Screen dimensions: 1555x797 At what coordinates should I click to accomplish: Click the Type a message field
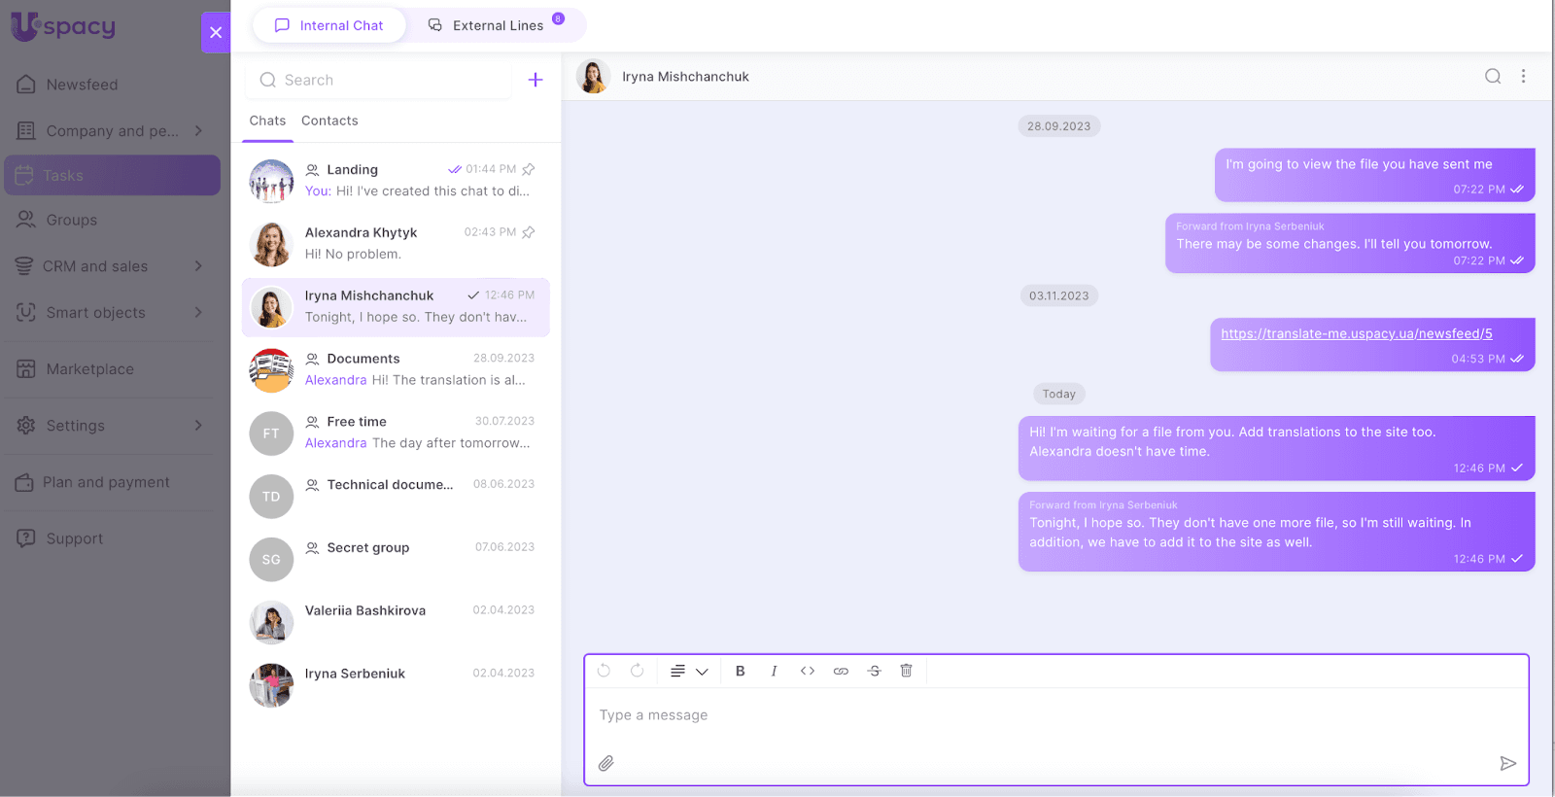pyautogui.click(x=1054, y=715)
